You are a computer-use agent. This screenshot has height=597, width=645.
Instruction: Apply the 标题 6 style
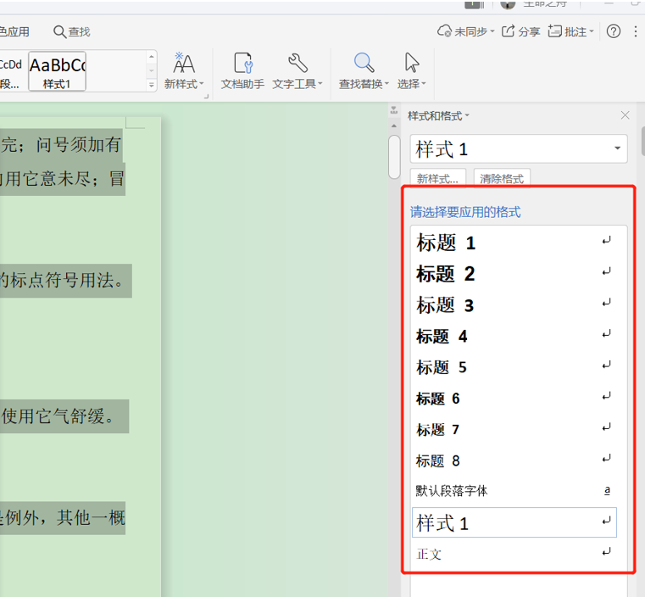514,398
